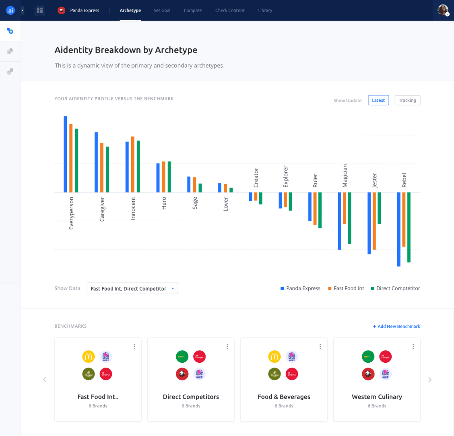Expand sidebar using arrow next to logo
The width and height of the screenshot is (454, 436).
coord(22,10)
